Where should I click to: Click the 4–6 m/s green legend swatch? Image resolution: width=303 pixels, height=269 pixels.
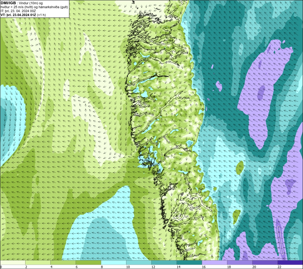(x=63, y=262)
